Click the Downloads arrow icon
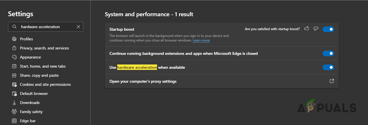This screenshot has width=368, height=125. pyautogui.click(x=14, y=103)
